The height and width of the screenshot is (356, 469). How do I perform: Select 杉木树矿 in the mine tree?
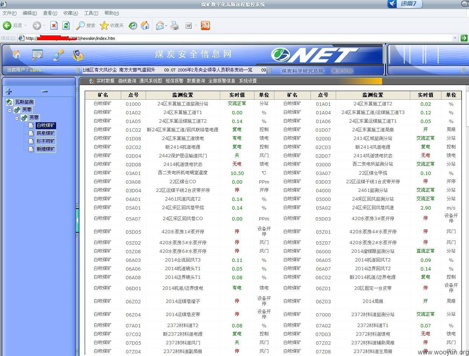click(46, 141)
